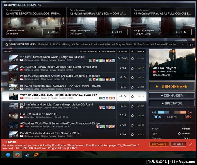Click the ranked icon on 24/7 Golmud row
The width and height of the screenshot is (197, 165).
[132, 68]
